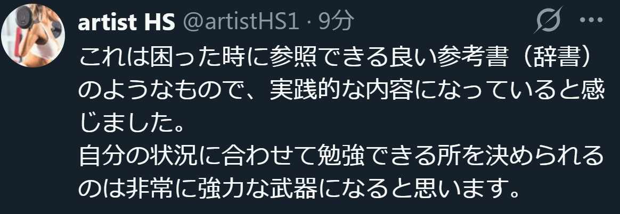Open the post via the 9分 timestamp

[x=336, y=22]
